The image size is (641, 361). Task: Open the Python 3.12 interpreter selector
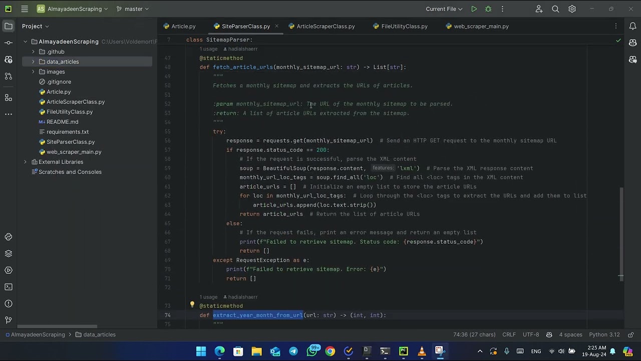[x=604, y=334]
